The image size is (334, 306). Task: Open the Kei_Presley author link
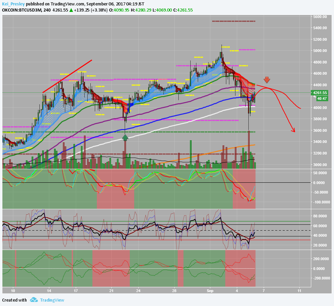pos(13,4)
